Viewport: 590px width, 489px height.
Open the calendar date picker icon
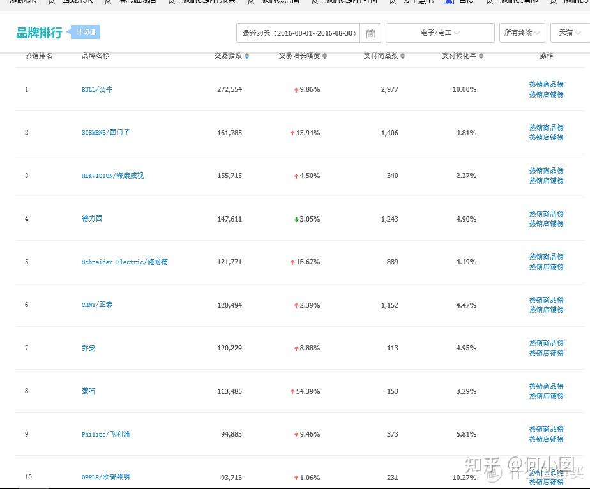(370, 33)
